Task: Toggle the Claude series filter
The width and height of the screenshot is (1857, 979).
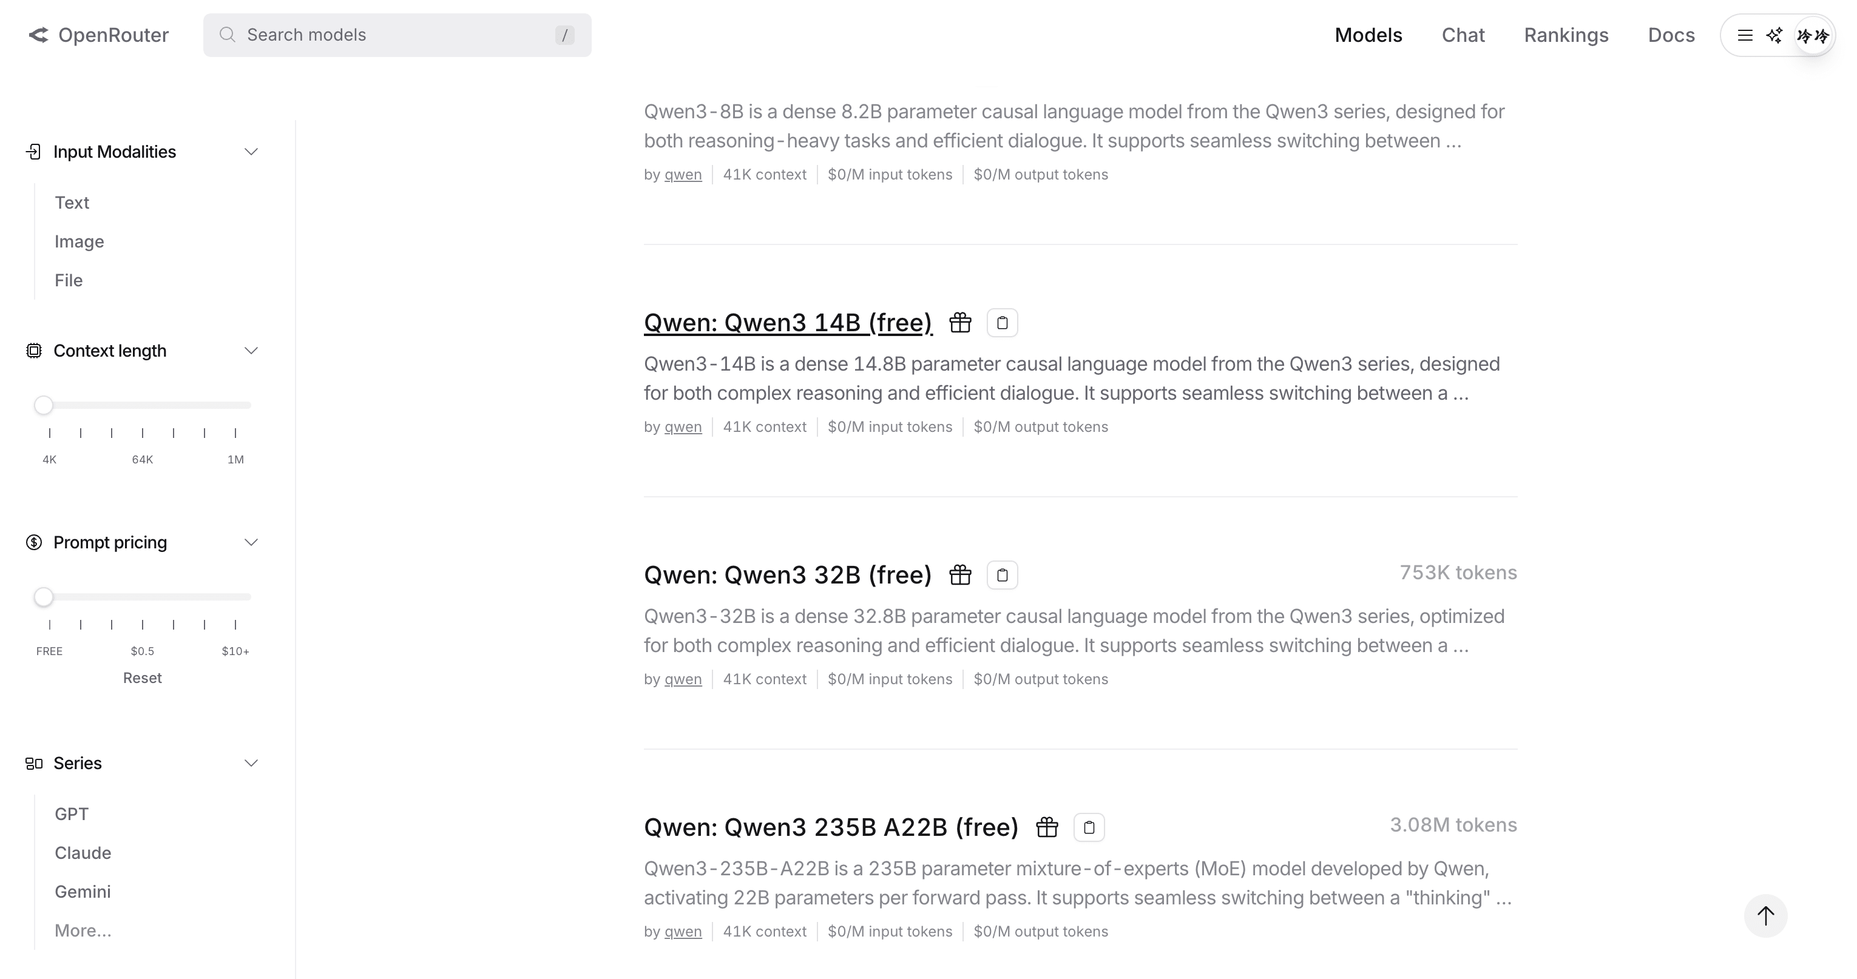Action: [x=83, y=853]
